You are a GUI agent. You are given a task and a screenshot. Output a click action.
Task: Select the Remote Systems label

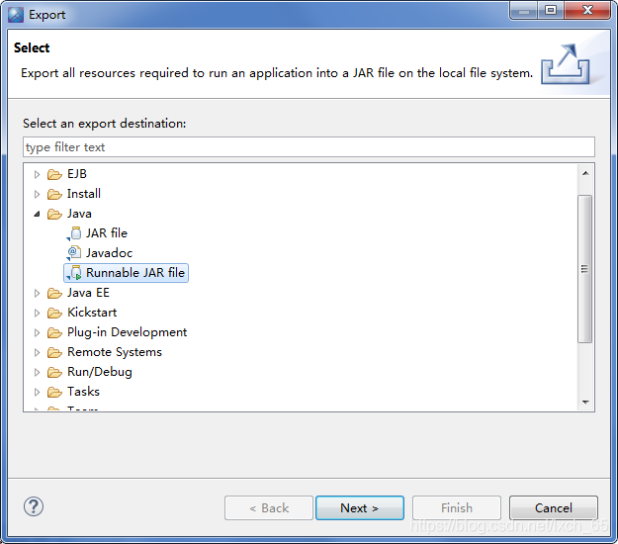click(x=115, y=352)
